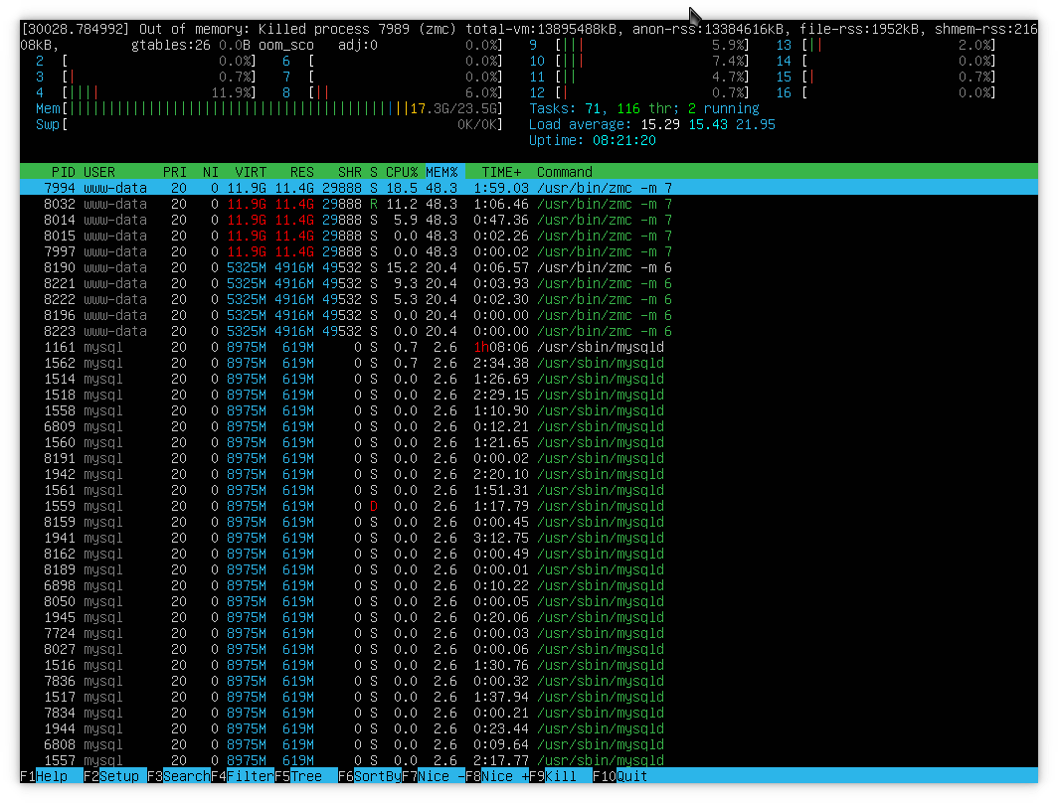Viewport: 1058px width, 803px height.
Task: Click F10 Quit button
Action: coord(620,776)
